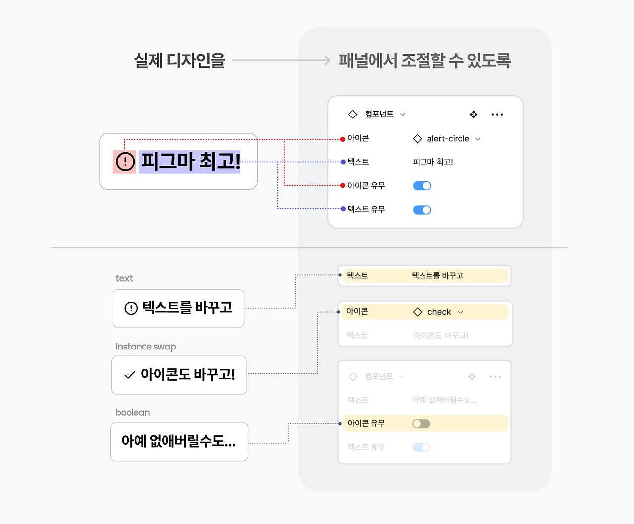Click the faded four-dot icon in the greyed 컴포넌트 header
Image resolution: width=634 pixels, height=524 pixels.
point(472,377)
